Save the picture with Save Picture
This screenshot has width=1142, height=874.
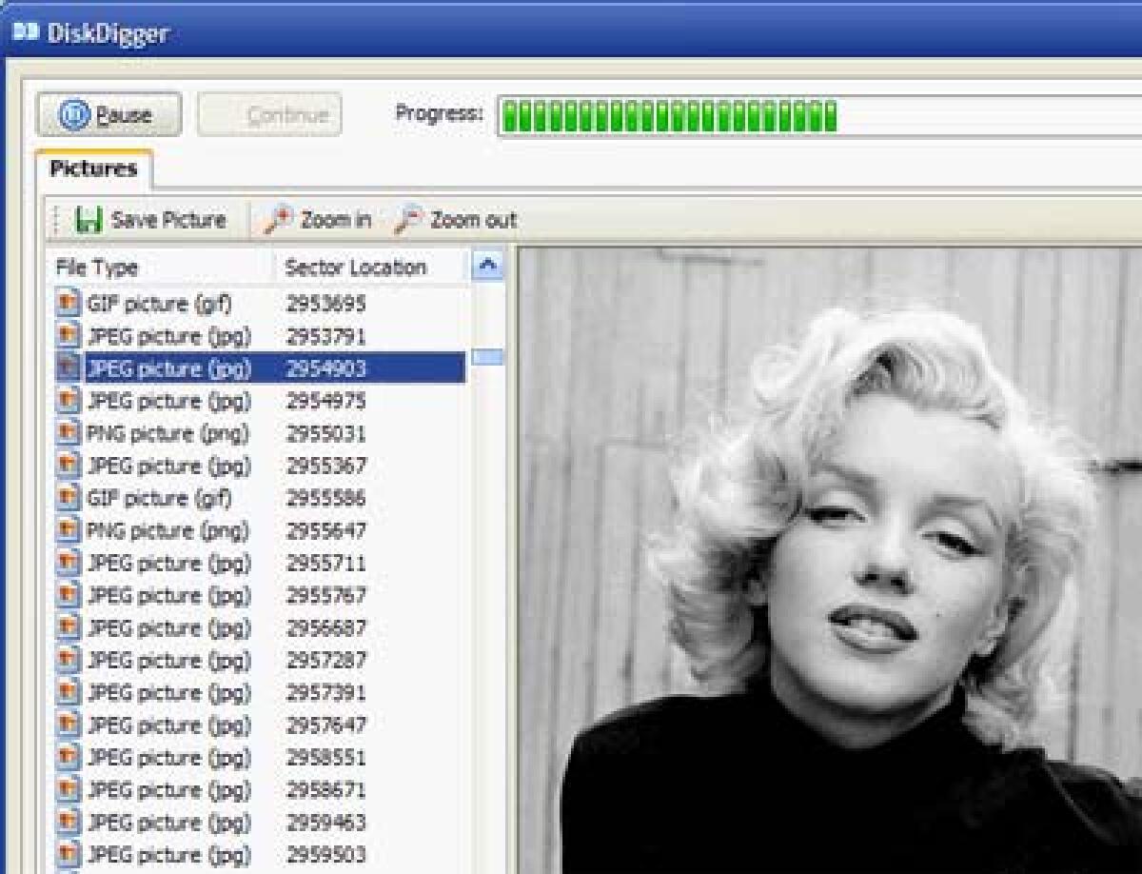click(x=150, y=220)
